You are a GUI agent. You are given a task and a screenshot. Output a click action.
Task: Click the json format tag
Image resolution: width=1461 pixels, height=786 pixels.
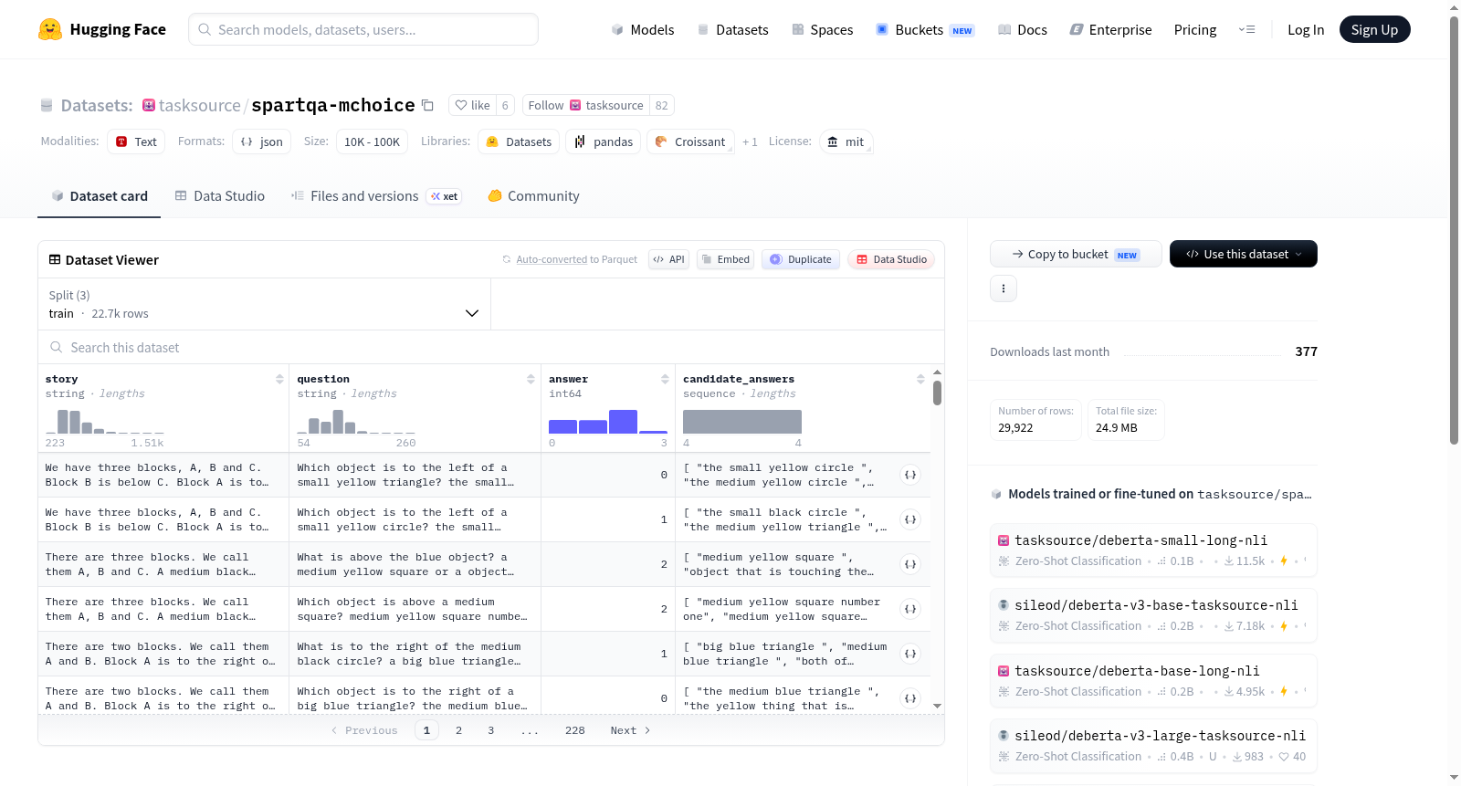pos(261,141)
